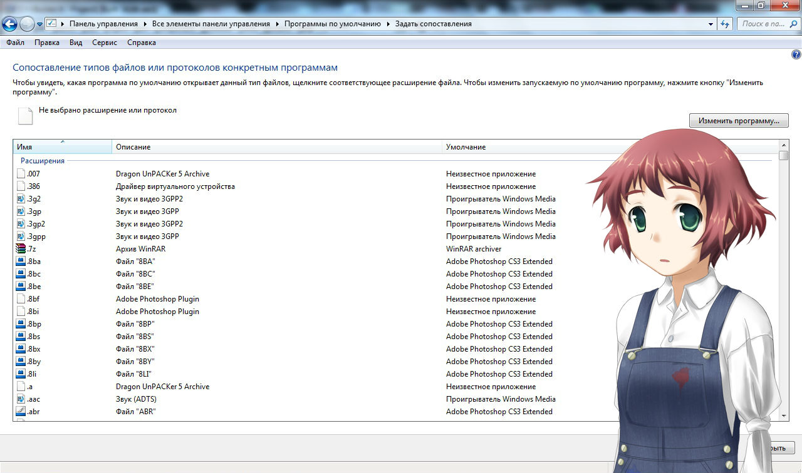
Task: Collapse the Расширения group header
Action: pyautogui.click(x=43, y=161)
